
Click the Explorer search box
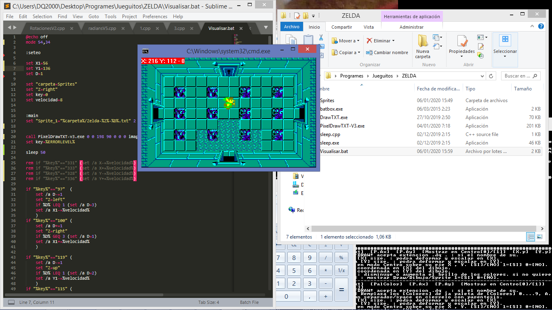521,76
